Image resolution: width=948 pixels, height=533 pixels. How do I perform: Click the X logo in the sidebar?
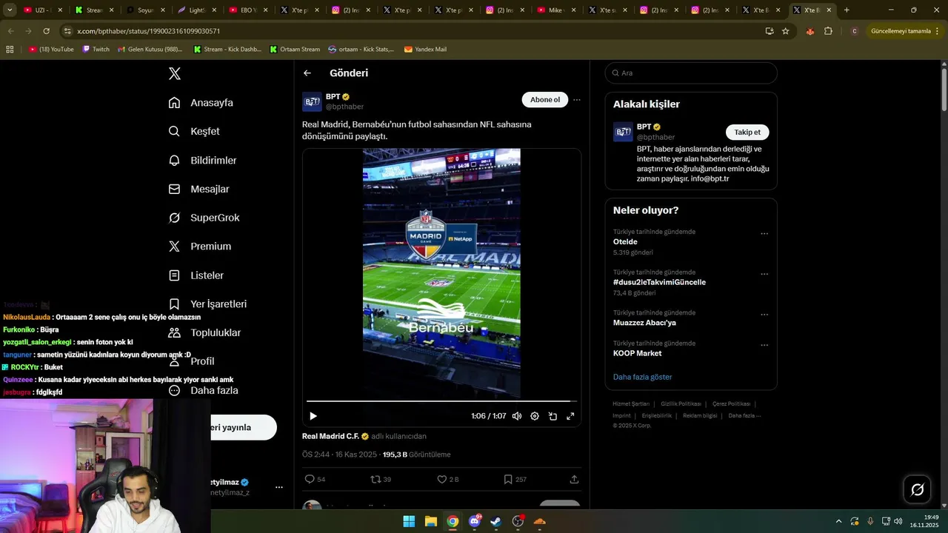click(x=175, y=73)
